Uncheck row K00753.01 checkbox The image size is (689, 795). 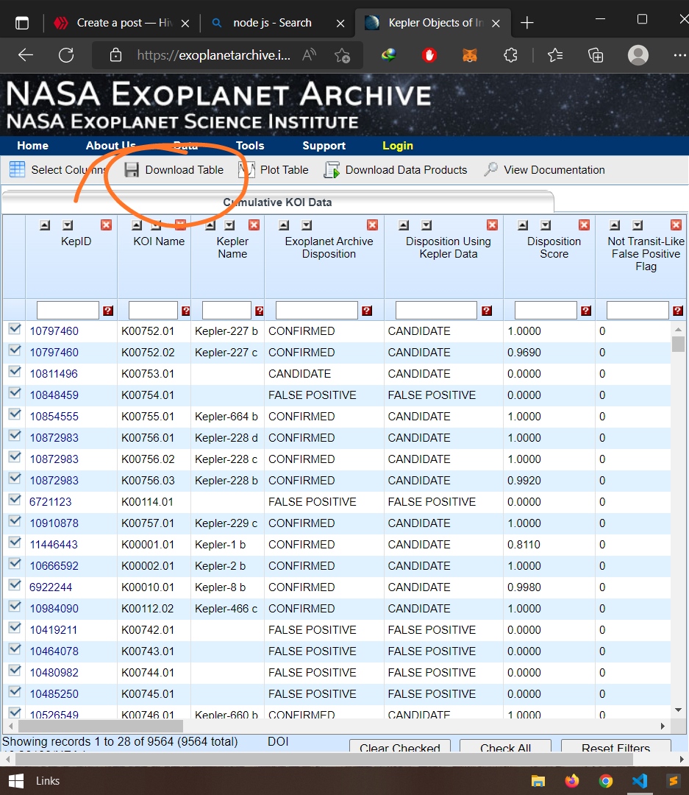[15, 372]
